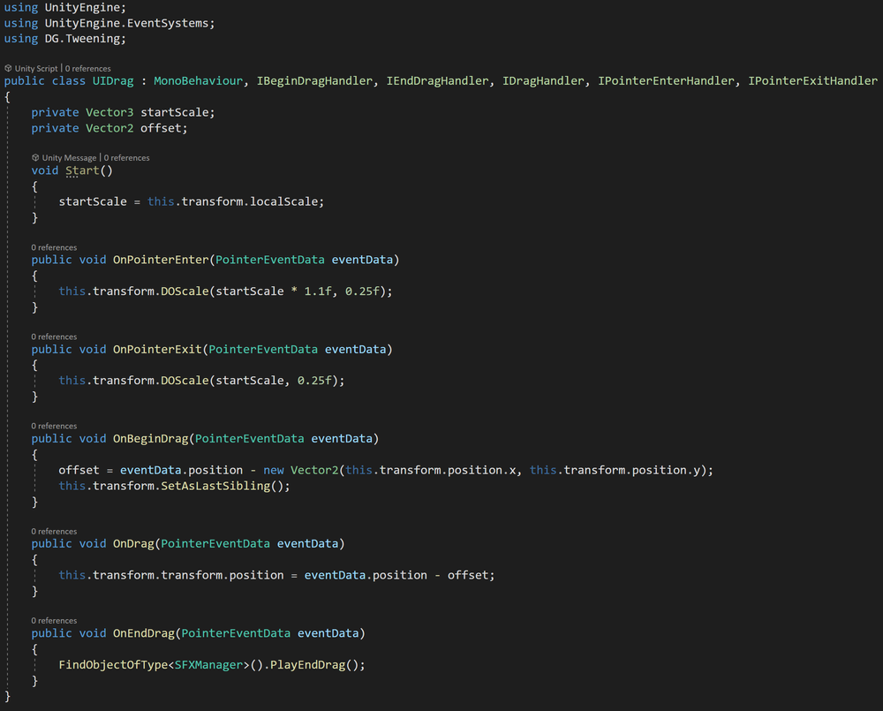Image resolution: width=883 pixels, height=711 pixels.
Task: Click eventData parameter in OnDrag signature
Action: pos(308,543)
